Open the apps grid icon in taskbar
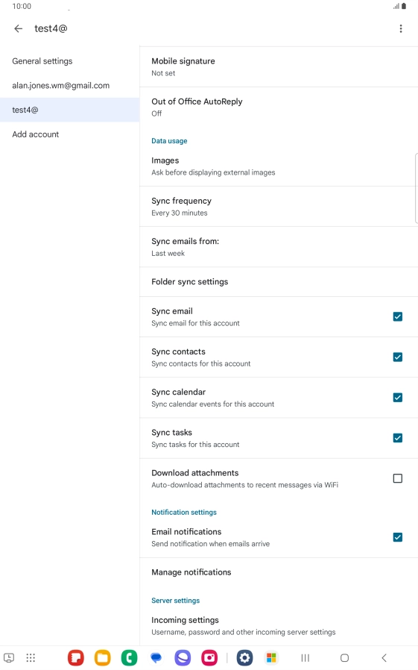The width and height of the screenshot is (418, 670). tap(31, 657)
